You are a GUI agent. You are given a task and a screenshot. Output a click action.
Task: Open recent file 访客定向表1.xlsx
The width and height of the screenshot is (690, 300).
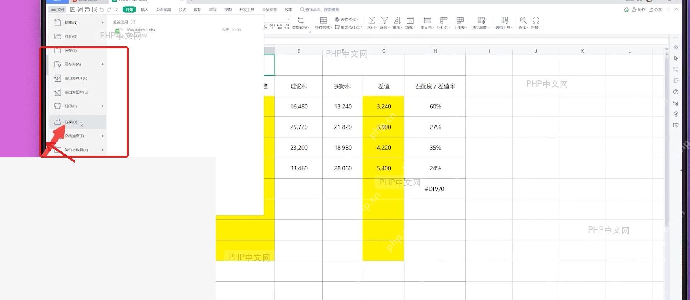(x=141, y=30)
